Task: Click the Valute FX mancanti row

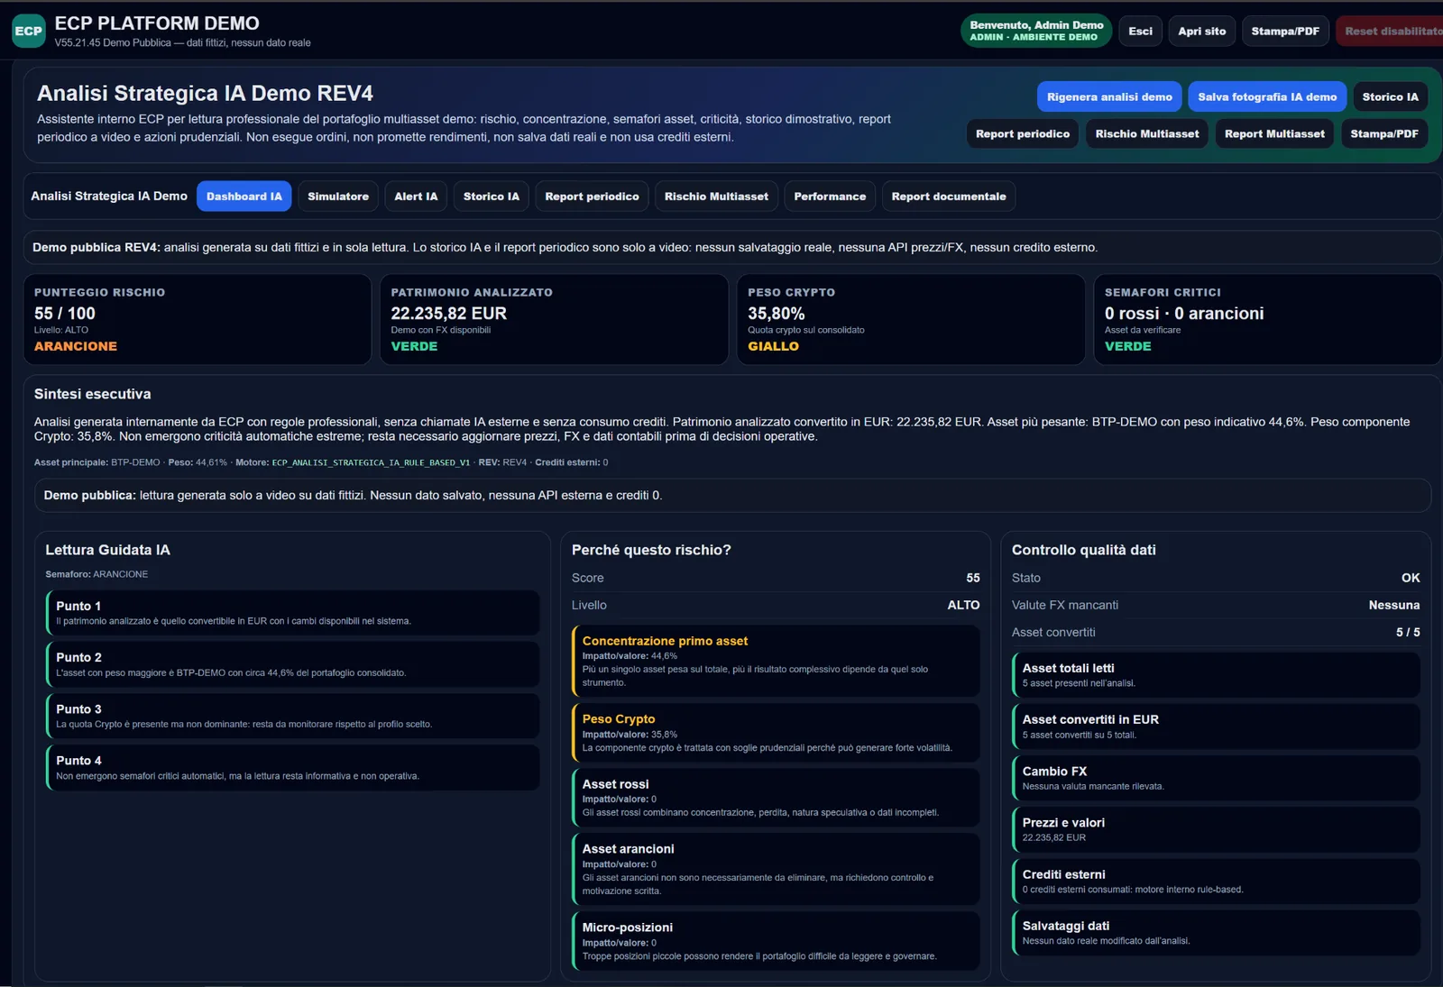Action: (1216, 606)
